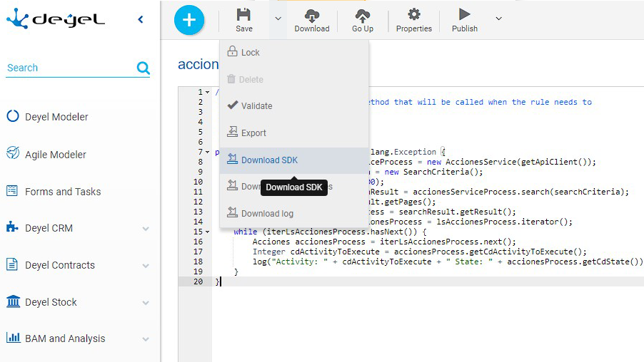Click the Publish play icon
Viewport: 644px width, 362px height.
(x=465, y=14)
